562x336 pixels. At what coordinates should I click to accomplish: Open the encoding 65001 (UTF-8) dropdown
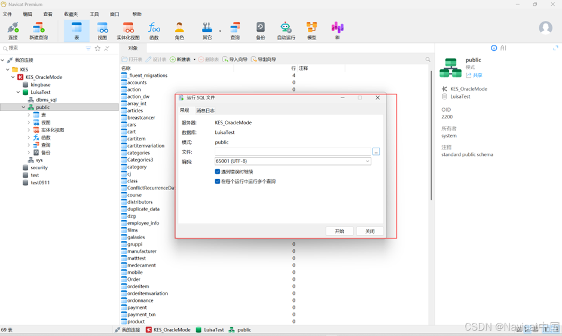click(292, 161)
